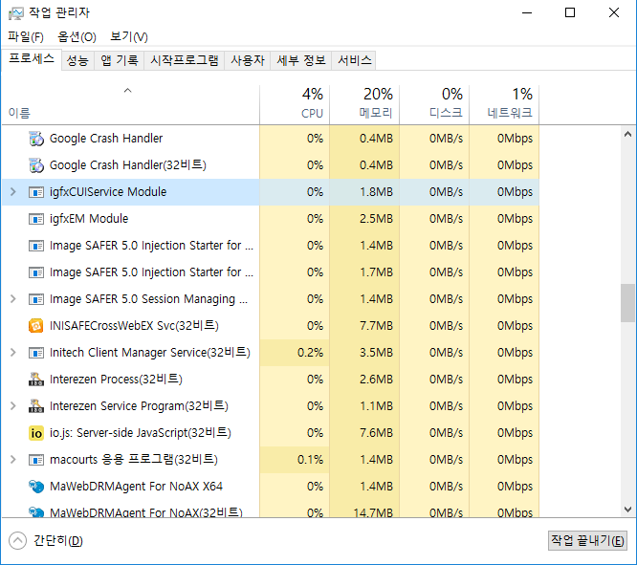Expand Image SAFER 5.0 Session Managing group

click(13, 299)
